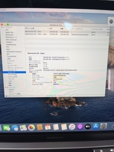The height and width of the screenshot is (152, 114).
Task: Open the Notes app in the Dock
Action: (64, 127)
